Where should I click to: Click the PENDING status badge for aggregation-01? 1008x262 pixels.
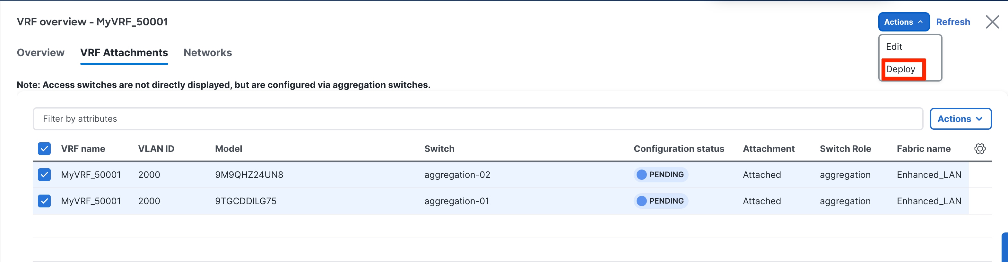pyautogui.click(x=661, y=201)
